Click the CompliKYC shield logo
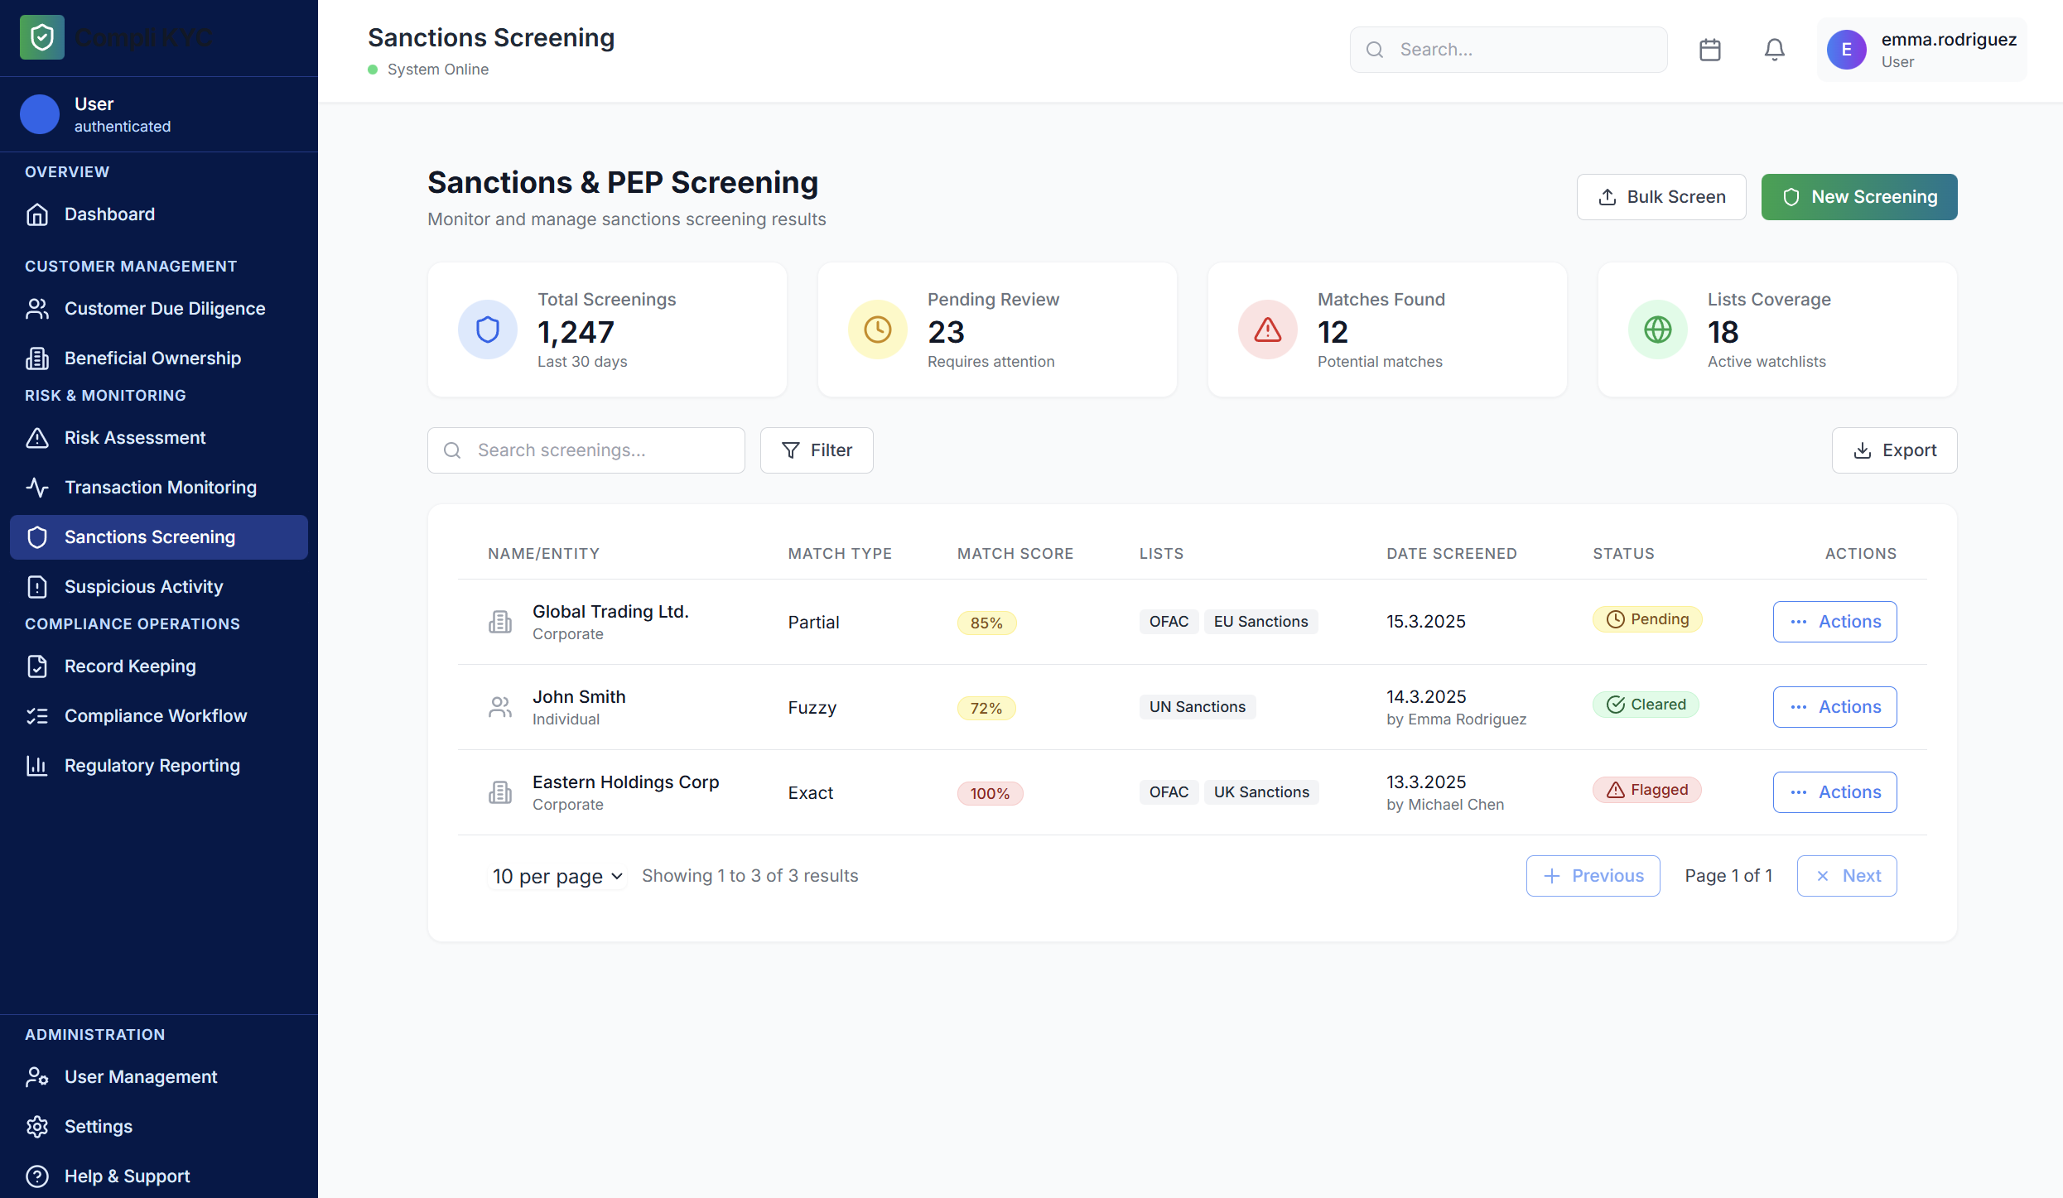The height and width of the screenshot is (1198, 2063). point(41,37)
